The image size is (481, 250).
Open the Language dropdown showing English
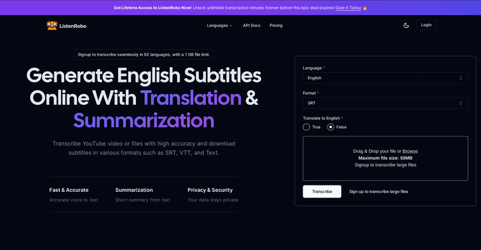tap(385, 78)
